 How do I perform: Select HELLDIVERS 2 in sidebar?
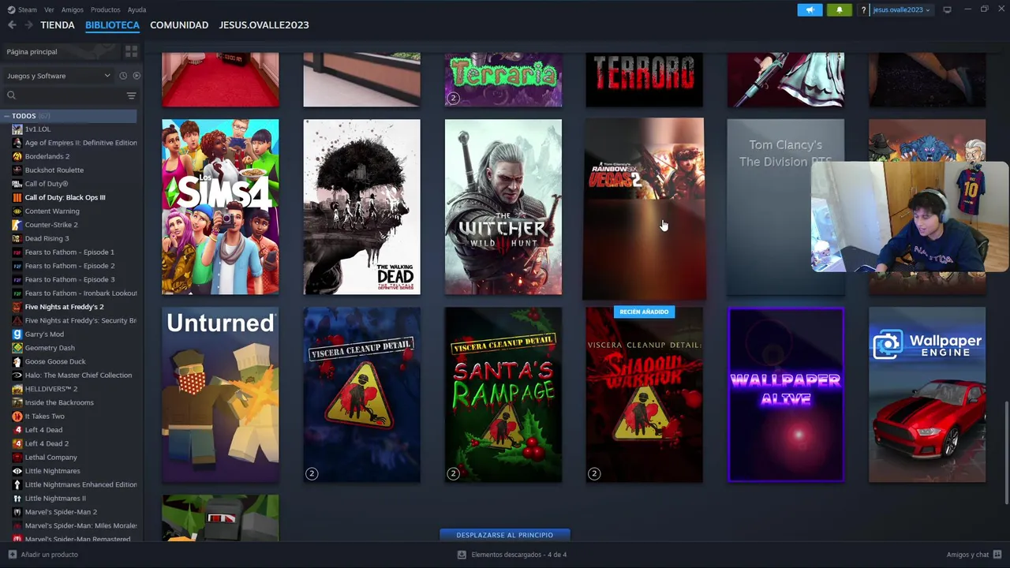(50, 389)
